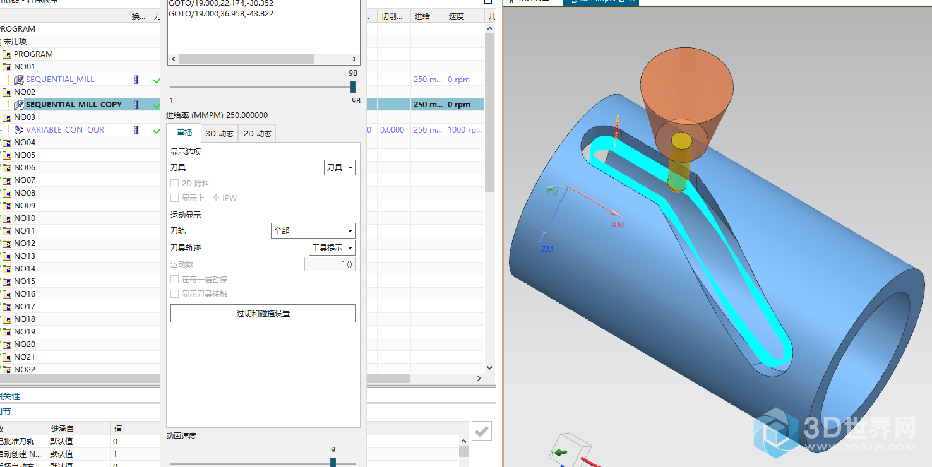Click the 值 column header in details
The width and height of the screenshot is (932, 467).
135,429
